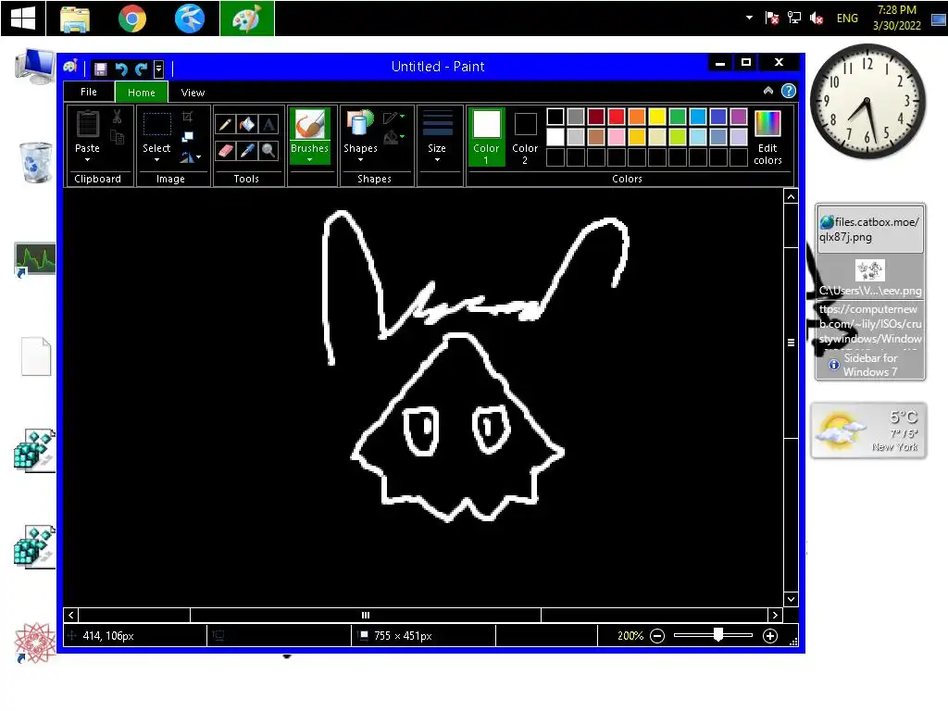The height and width of the screenshot is (711, 948).
Task: Click the Start button in taskbar
Action: (x=23, y=19)
